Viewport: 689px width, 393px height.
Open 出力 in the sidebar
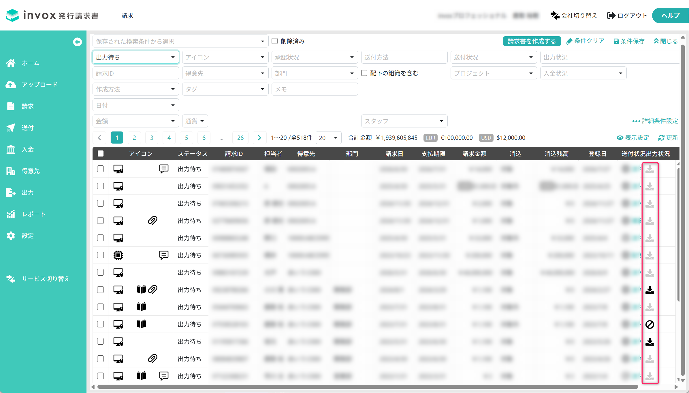coord(20,192)
